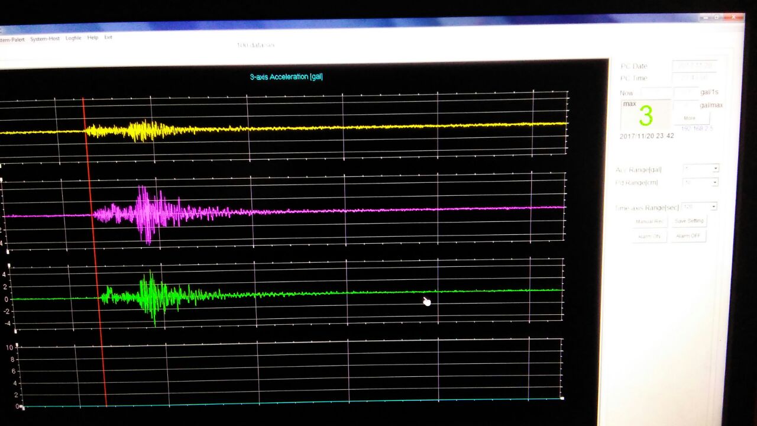
Task: Click the Save Setting button
Action: [x=689, y=221]
